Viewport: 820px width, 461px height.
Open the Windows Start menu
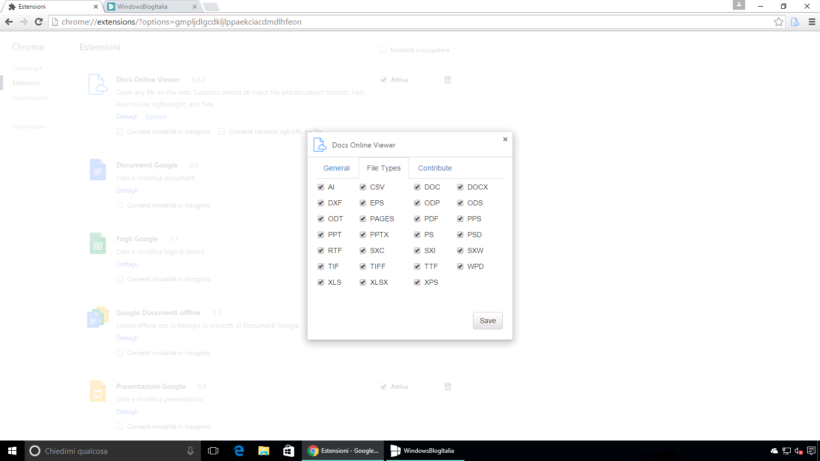click(12, 451)
